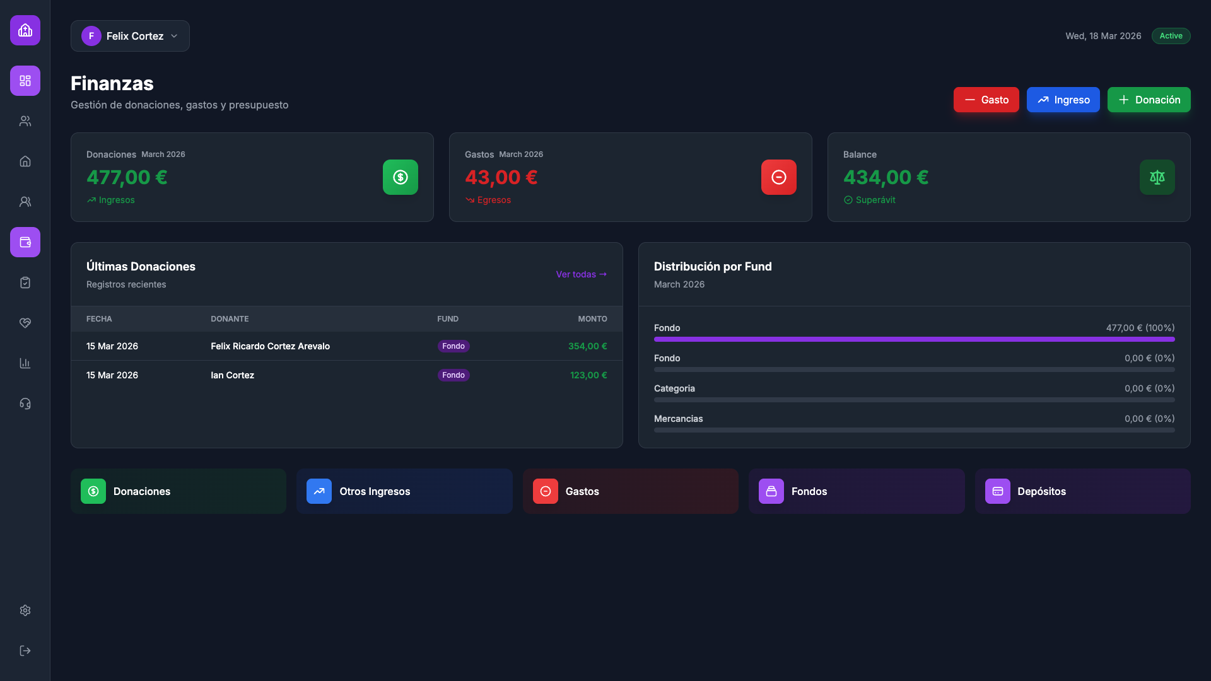
Task: Click the logout icon at sidebar bottom
Action: [25, 651]
